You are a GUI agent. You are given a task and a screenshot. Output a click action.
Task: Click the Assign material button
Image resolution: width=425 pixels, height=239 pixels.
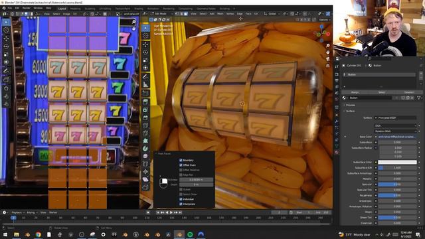355,92
